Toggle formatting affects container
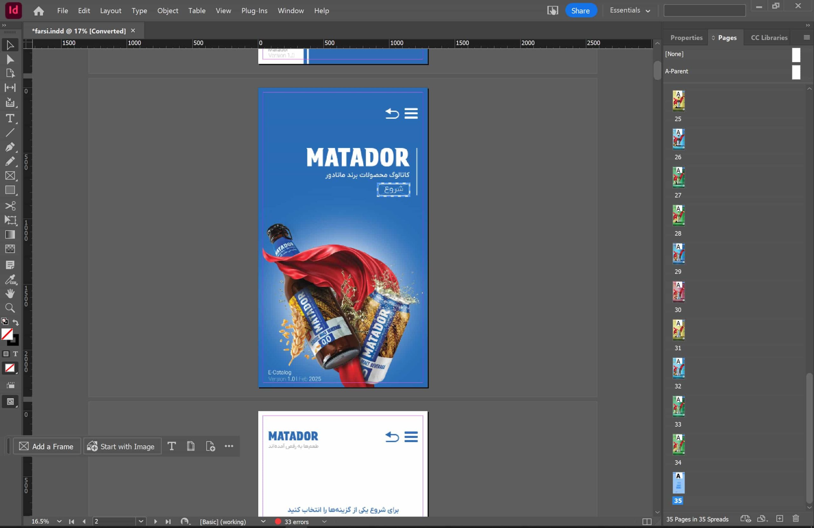 pos(6,354)
